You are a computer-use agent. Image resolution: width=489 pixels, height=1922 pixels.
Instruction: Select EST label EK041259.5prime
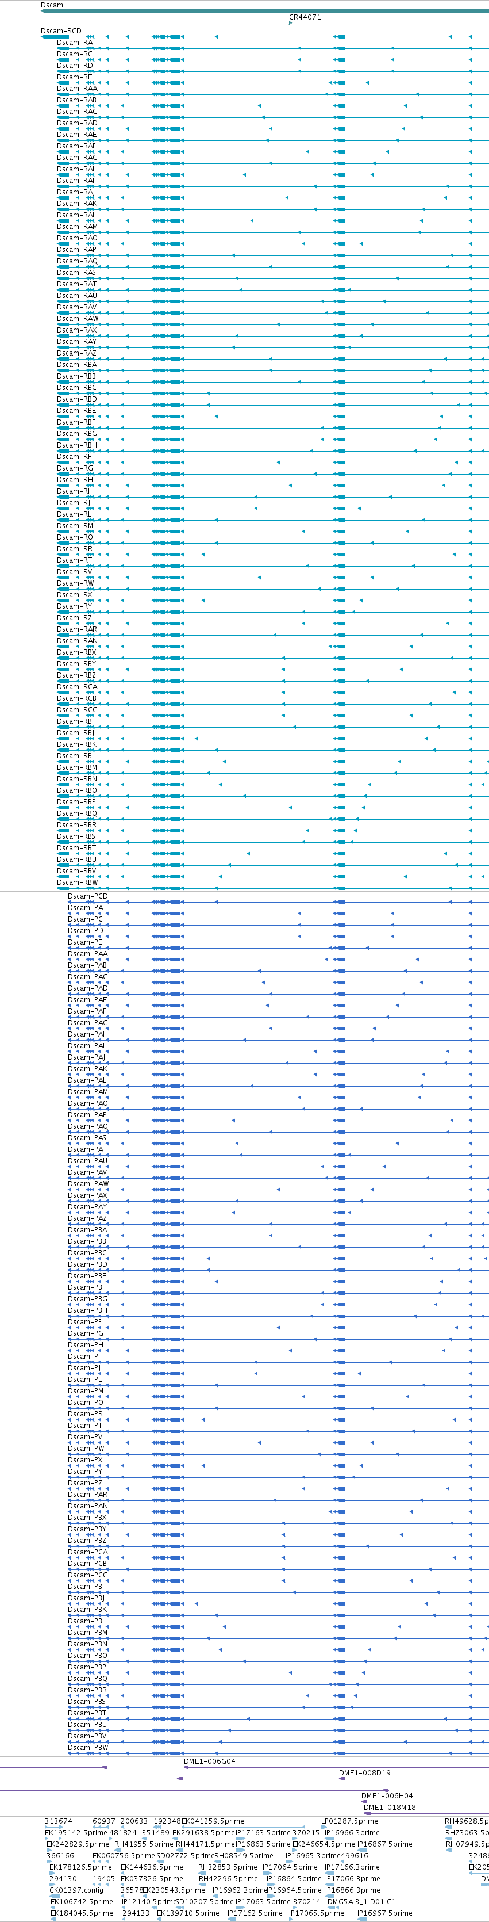click(213, 1821)
